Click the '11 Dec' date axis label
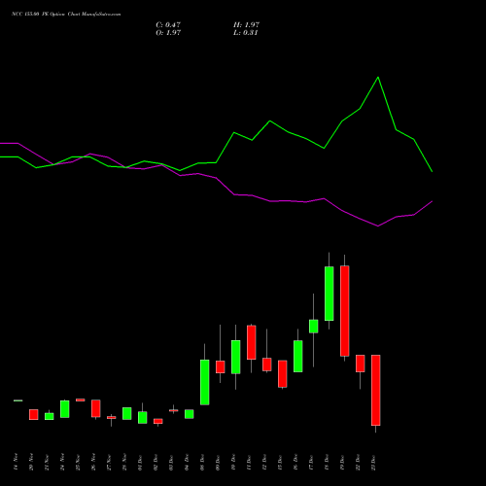Image resolution: width=486 pixels, height=486 pixels. click(x=249, y=462)
